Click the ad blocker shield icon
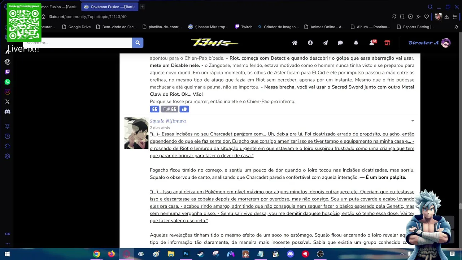Image resolution: width=462 pixels, height=260 pixels. point(410,17)
